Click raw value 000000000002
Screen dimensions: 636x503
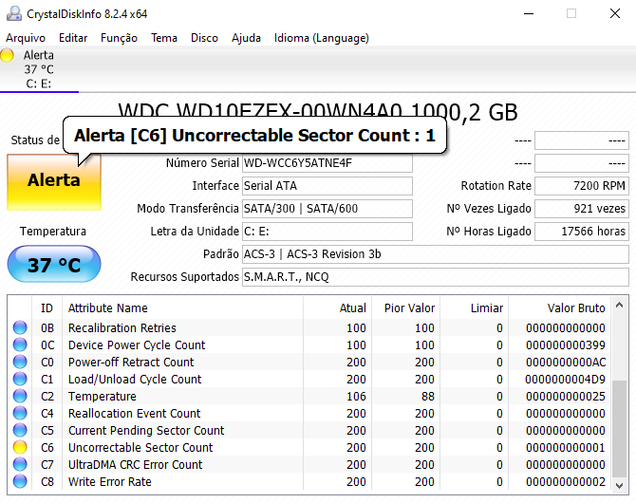click(566, 481)
